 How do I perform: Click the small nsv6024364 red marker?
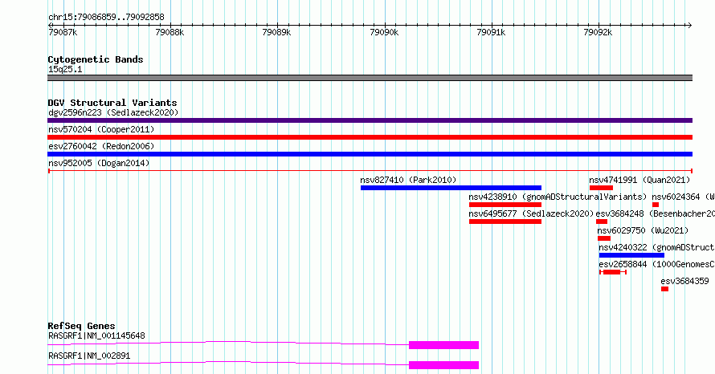tap(656, 205)
